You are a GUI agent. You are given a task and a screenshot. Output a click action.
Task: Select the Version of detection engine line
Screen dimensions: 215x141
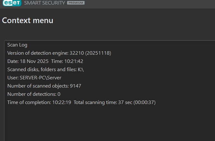click(x=59, y=53)
